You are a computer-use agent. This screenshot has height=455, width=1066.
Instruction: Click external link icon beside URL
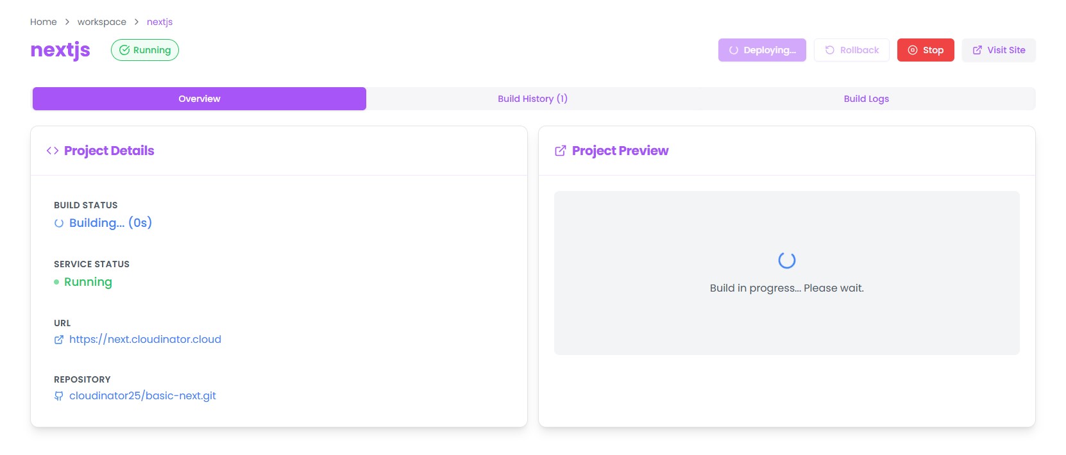click(59, 340)
